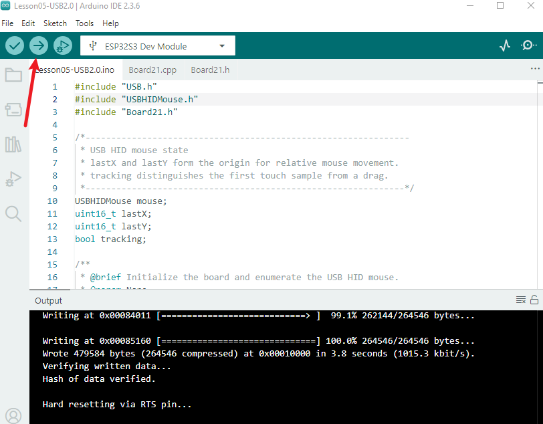
Task: Minimize the Arduino IDE window
Action: coord(470,5)
